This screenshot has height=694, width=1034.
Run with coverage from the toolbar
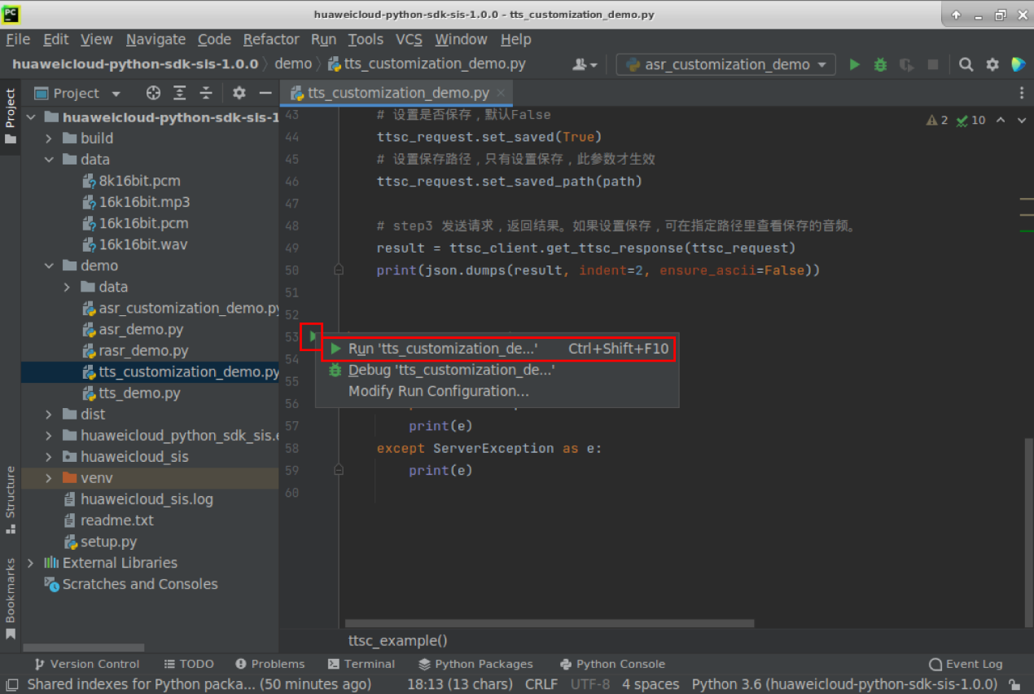click(906, 64)
